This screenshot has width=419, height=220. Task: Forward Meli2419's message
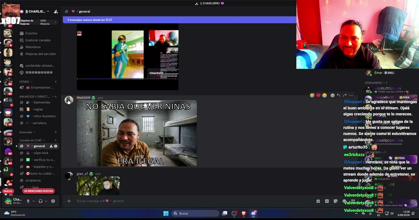345,96
